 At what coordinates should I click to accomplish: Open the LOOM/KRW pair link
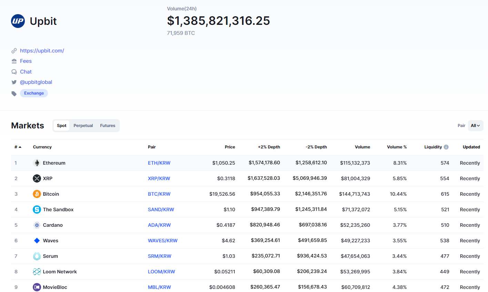(161, 272)
